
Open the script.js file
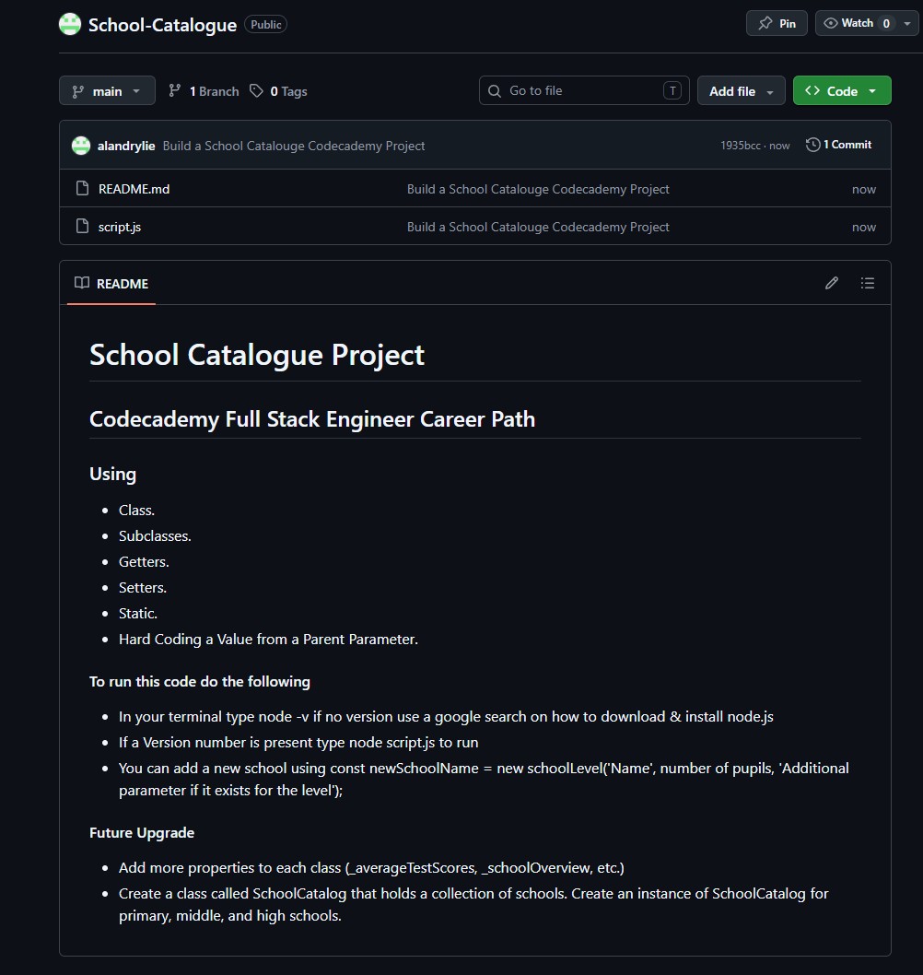tap(120, 227)
